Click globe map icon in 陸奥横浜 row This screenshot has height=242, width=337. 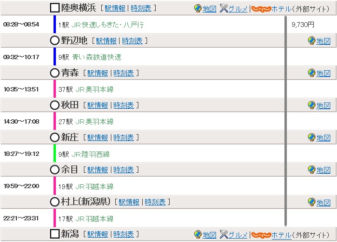click(198, 8)
